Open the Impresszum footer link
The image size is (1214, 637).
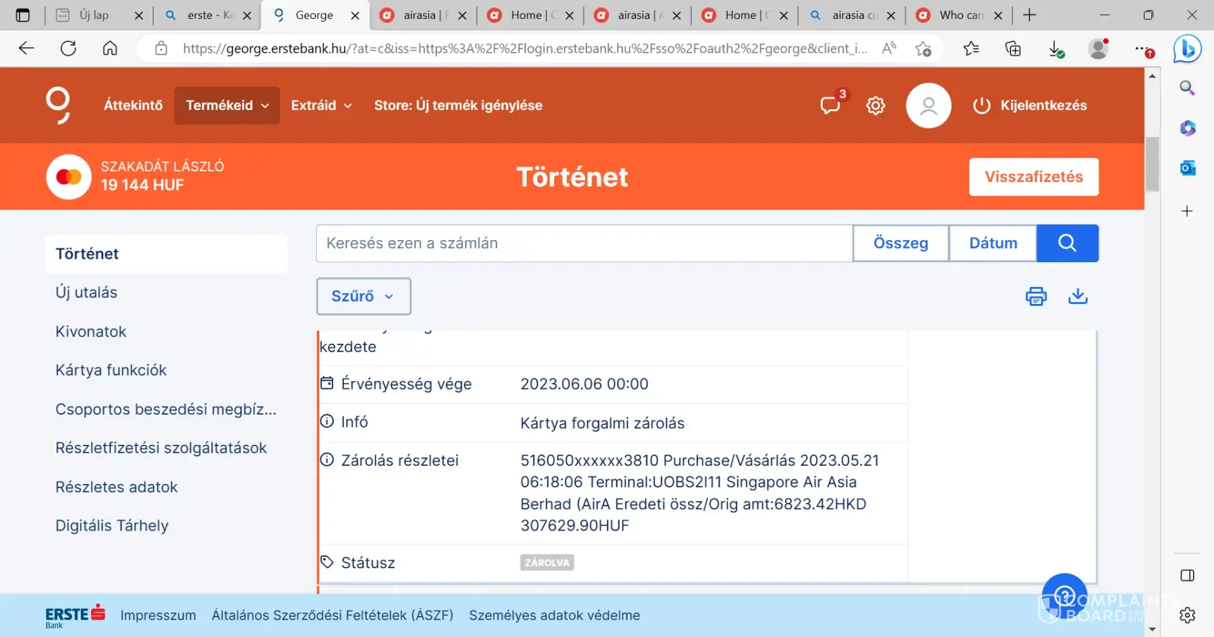coord(158,615)
